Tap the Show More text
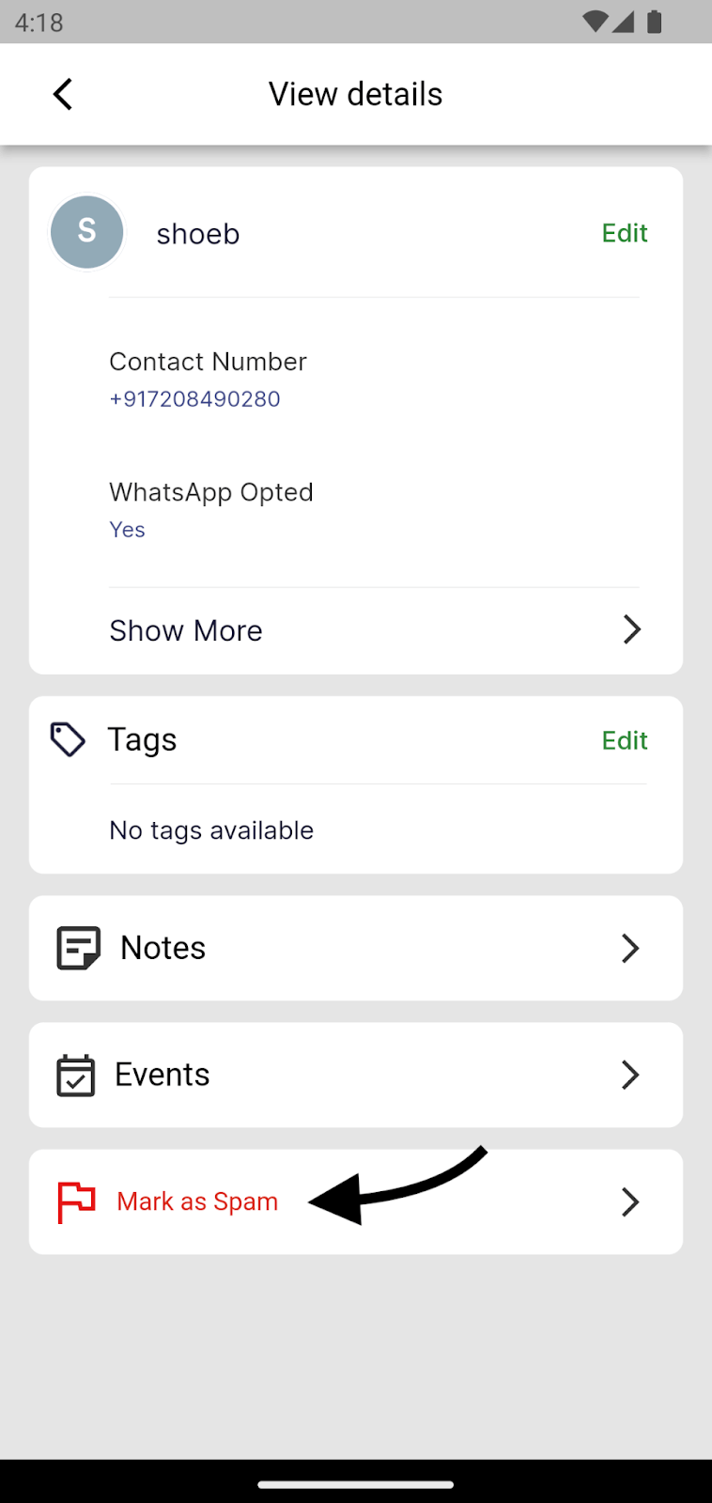The height and width of the screenshot is (1503, 712). click(186, 630)
